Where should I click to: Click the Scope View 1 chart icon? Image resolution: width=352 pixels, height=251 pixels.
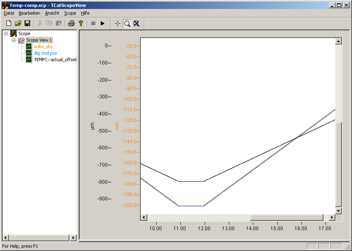21,40
